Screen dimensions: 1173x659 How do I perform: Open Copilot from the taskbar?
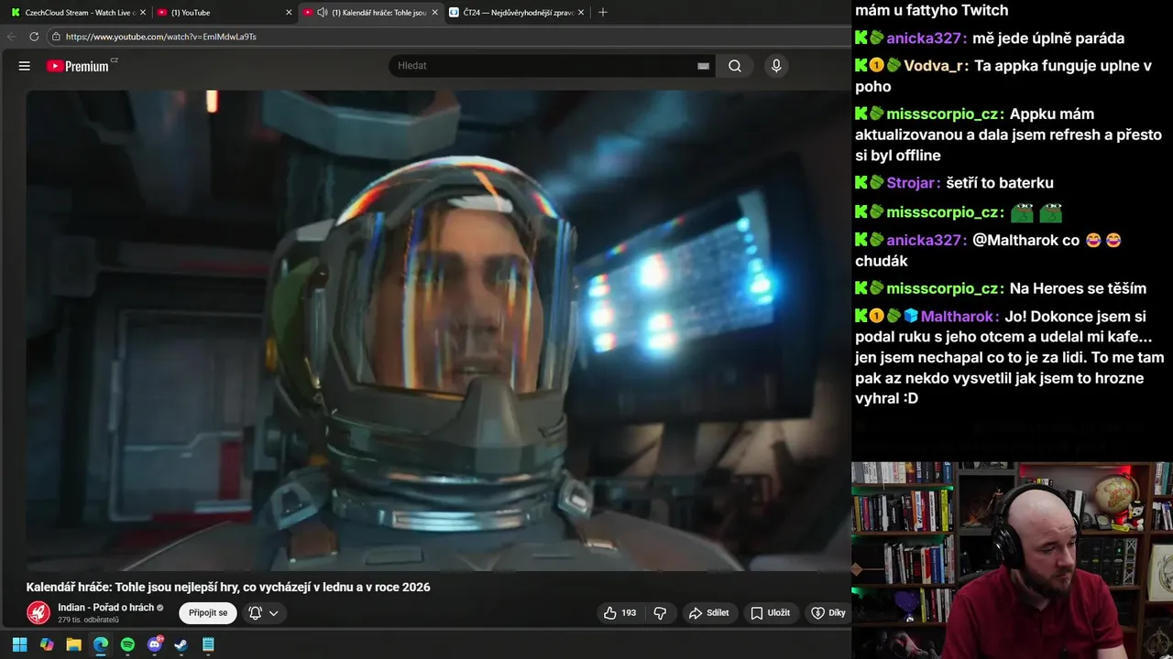tap(47, 644)
